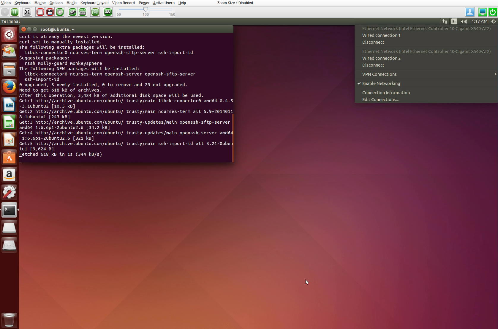The image size is (498, 329).
Task: Expand the VPN Connections submenu
Action: pos(379,74)
